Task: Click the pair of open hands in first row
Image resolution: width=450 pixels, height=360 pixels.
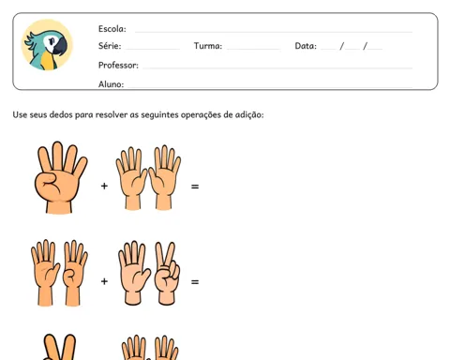Action: click(148, 177)
